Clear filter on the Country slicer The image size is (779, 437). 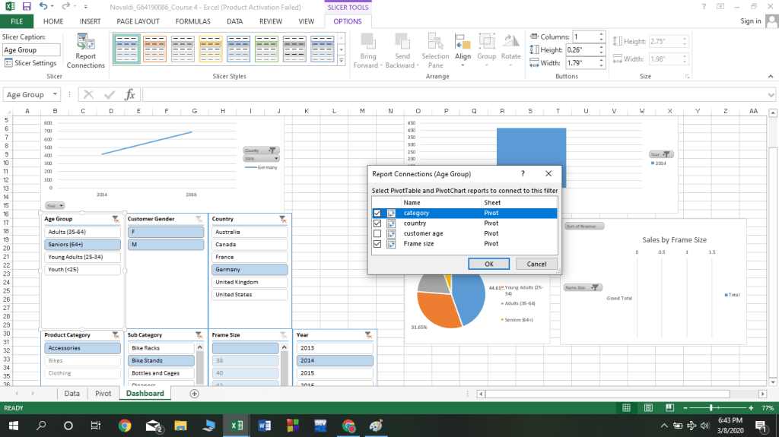pyautogui.click(x=282, y=219)
